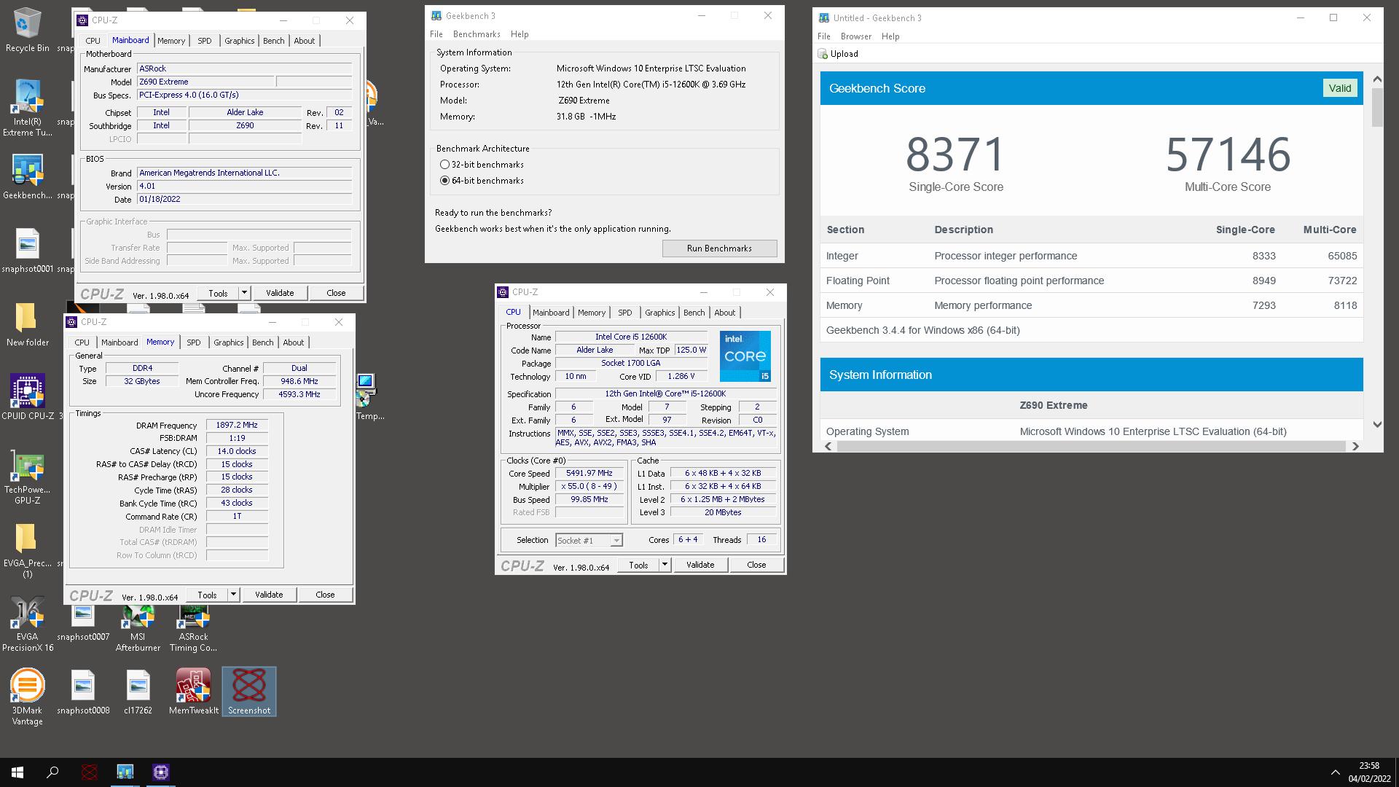This screenshot has height=787, width=1399.
Task: Switch to CPU-Z taskbar icon
Action: [x=161, y=772]
